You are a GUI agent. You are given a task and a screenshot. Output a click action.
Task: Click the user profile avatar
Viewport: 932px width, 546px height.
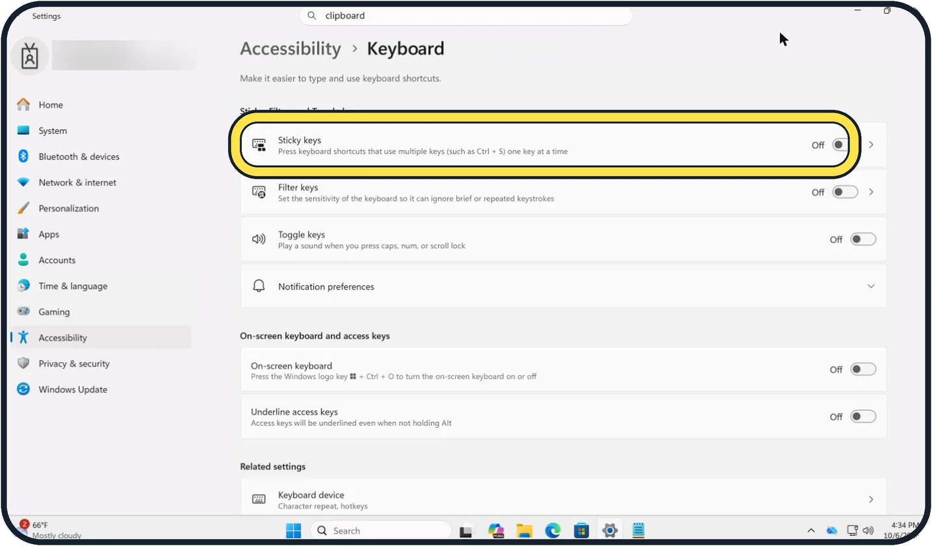pos(30,57)
